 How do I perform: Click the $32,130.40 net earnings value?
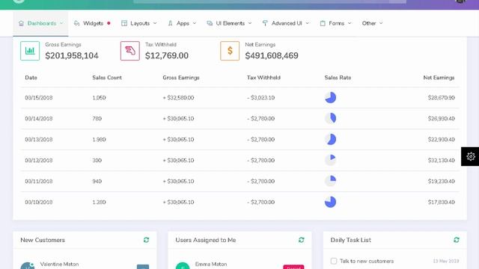(x=441, y=160)
